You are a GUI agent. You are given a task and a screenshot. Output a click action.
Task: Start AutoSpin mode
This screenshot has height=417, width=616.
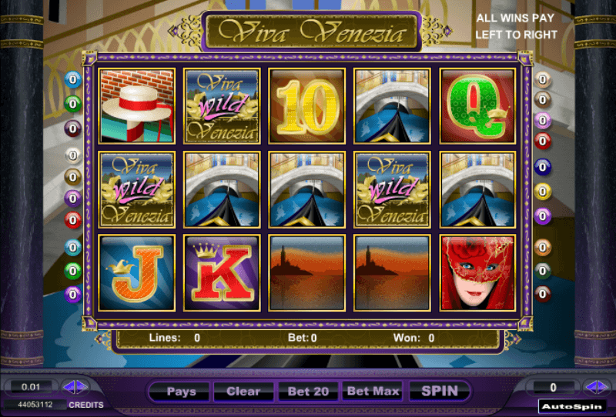point(571,407)
